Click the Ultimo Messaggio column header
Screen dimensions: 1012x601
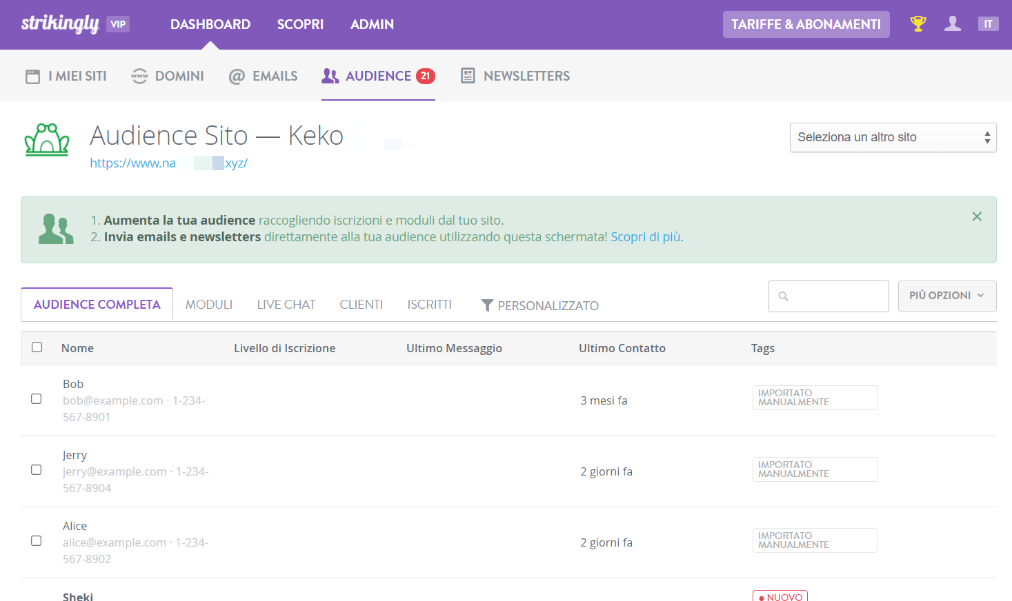[454, 348]
